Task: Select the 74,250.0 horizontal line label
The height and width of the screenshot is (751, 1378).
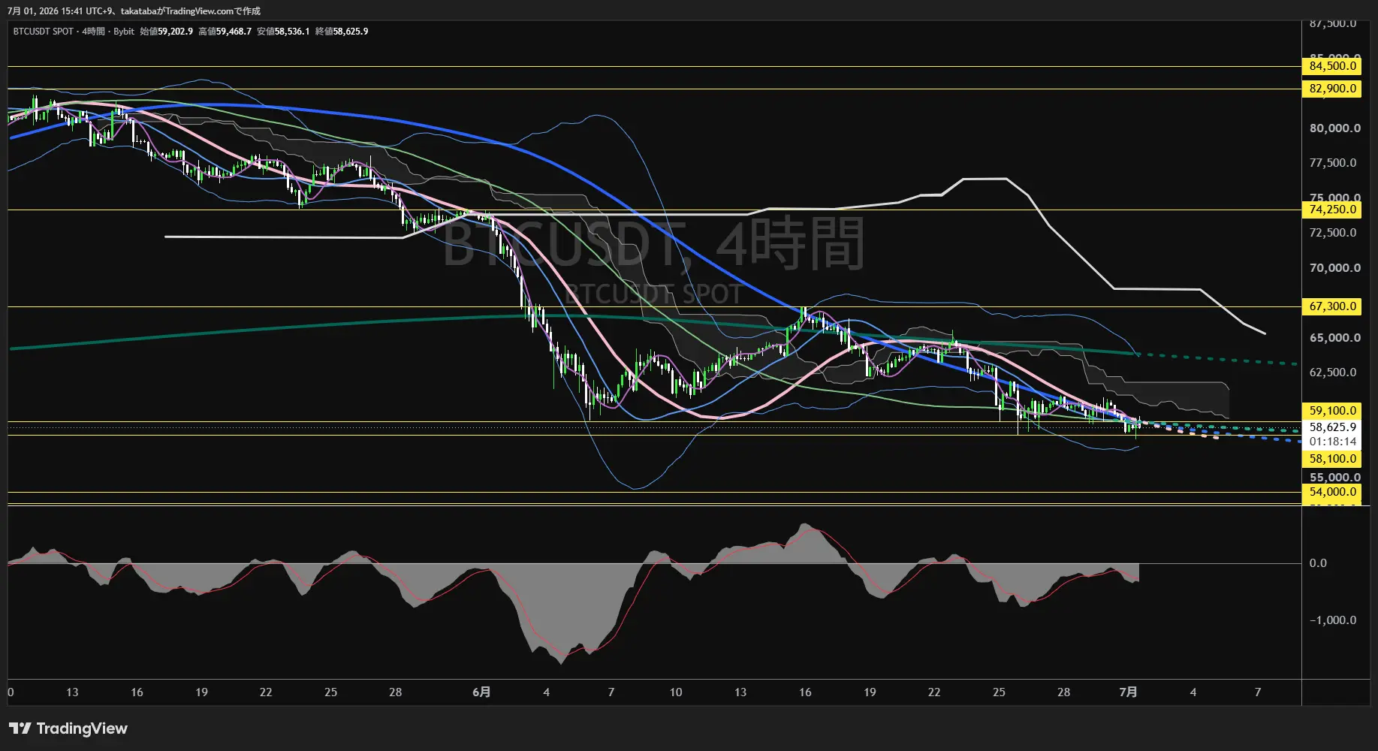Action: tap(1333, 210)
